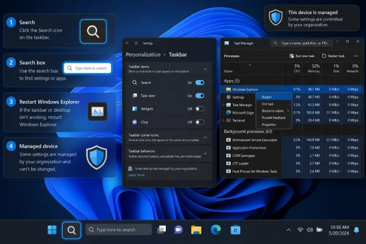The width and height of the screenshot is (366, 244).
Task: Click the Chat icon in Settings row
Action: (135, 122)
